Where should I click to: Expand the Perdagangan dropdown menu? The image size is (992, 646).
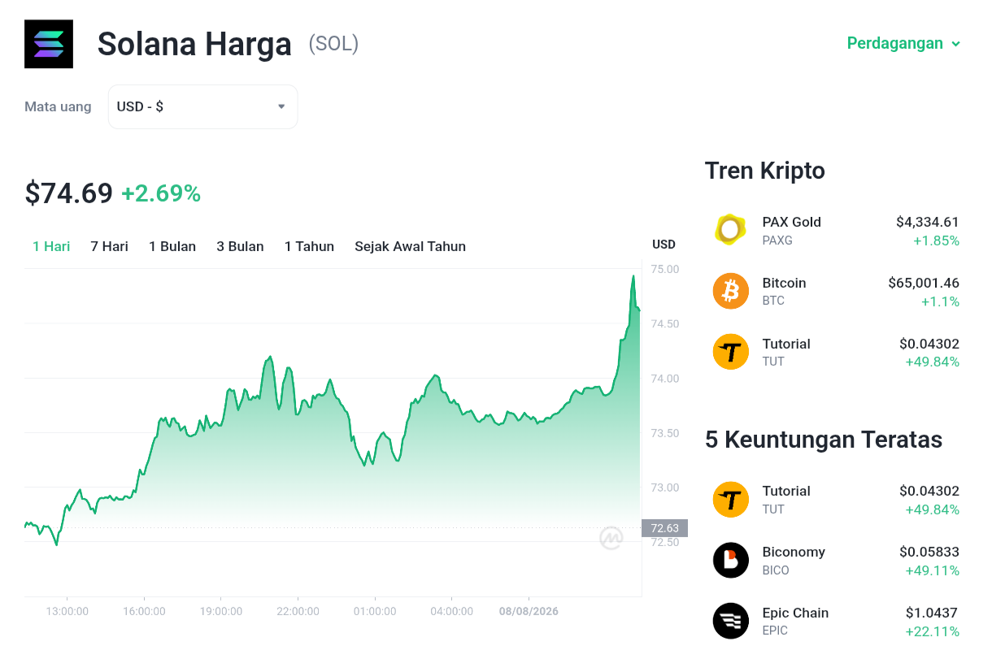[x=903, y=43]
